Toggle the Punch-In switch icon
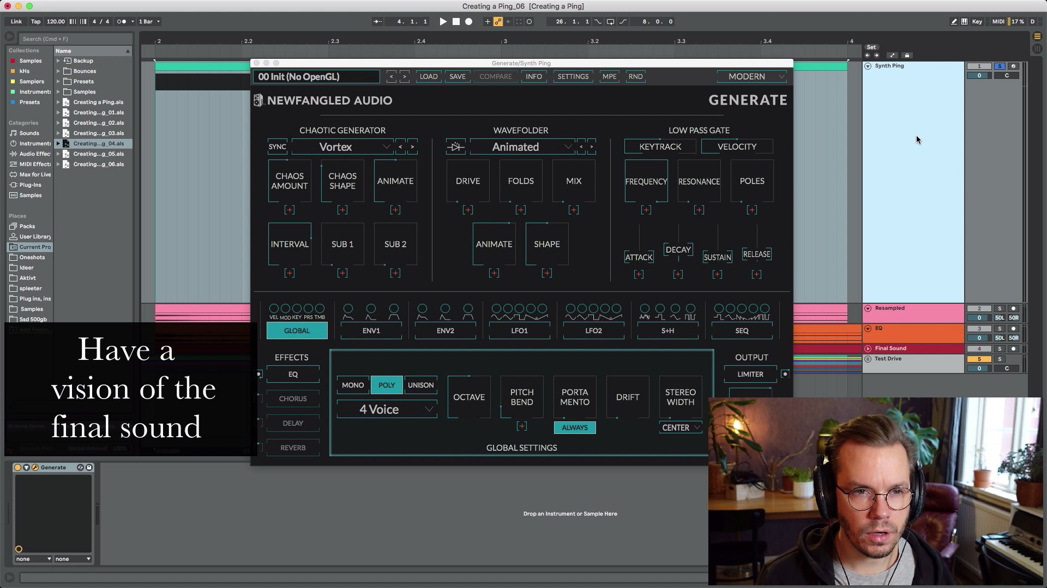 (598, 22)
